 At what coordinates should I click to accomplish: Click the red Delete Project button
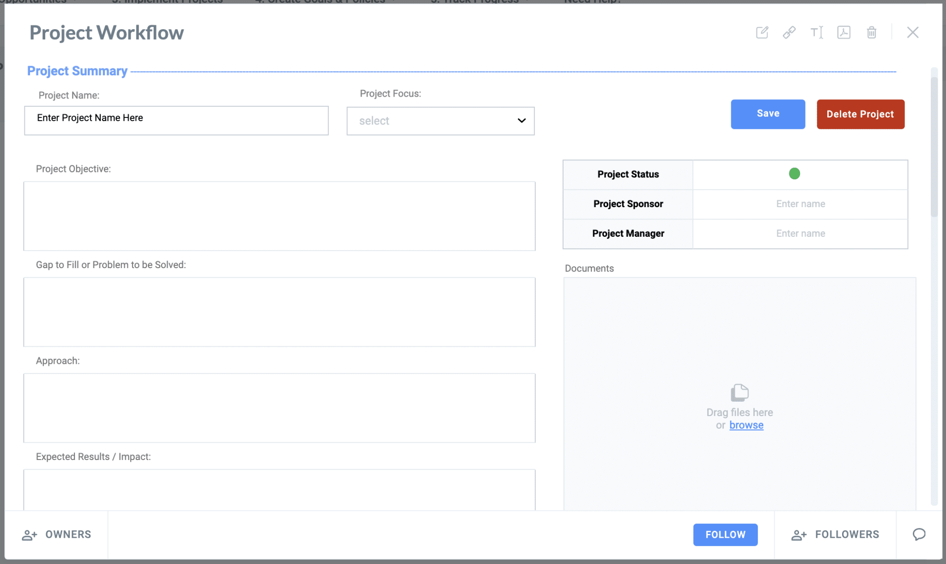(860, 114)
